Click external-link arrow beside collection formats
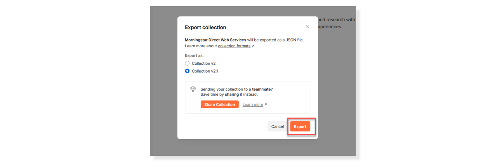 click(x=253, y=46)
